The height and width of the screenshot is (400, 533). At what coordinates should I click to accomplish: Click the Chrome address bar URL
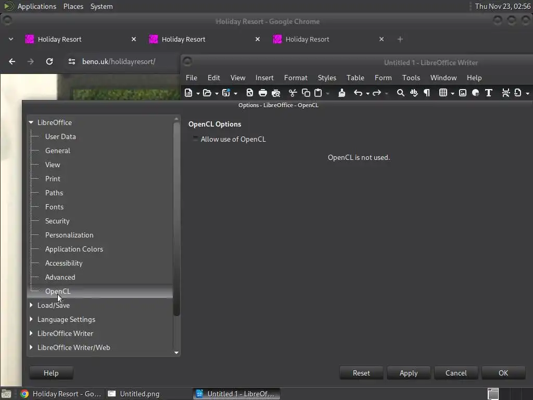(119, 61)
